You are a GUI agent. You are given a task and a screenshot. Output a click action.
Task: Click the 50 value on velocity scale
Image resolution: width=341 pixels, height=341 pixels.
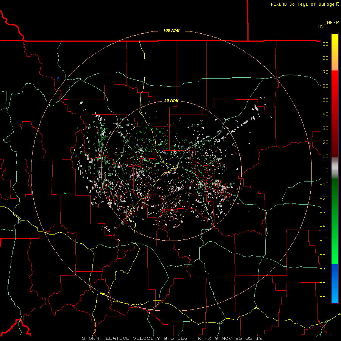point(325,100)
